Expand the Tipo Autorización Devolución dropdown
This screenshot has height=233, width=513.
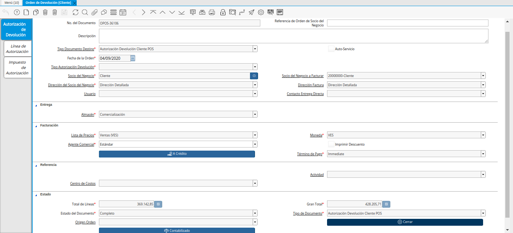click(x=255, y=67)
